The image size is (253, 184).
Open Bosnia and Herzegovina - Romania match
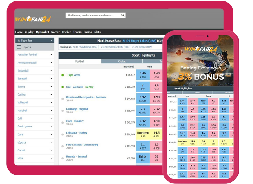(x=86, y=97)
